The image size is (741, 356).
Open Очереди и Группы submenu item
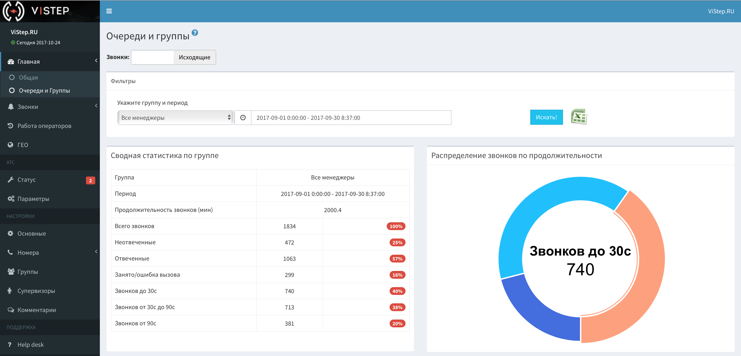coord(50,90)
